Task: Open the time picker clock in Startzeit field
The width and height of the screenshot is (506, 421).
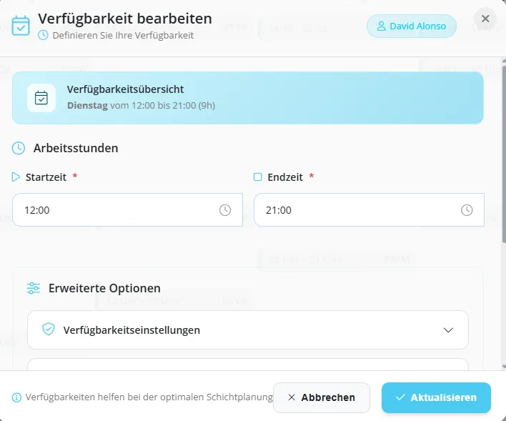Action: [225, 210]
